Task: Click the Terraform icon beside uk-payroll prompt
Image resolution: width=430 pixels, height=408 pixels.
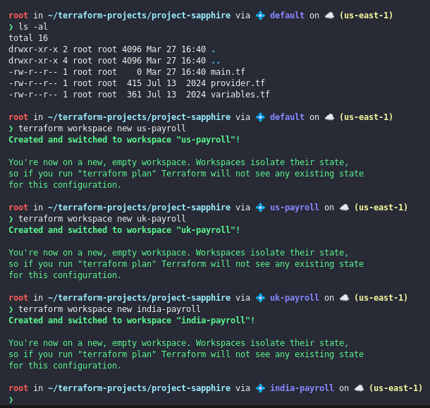Action: click(x=260, y=298)
